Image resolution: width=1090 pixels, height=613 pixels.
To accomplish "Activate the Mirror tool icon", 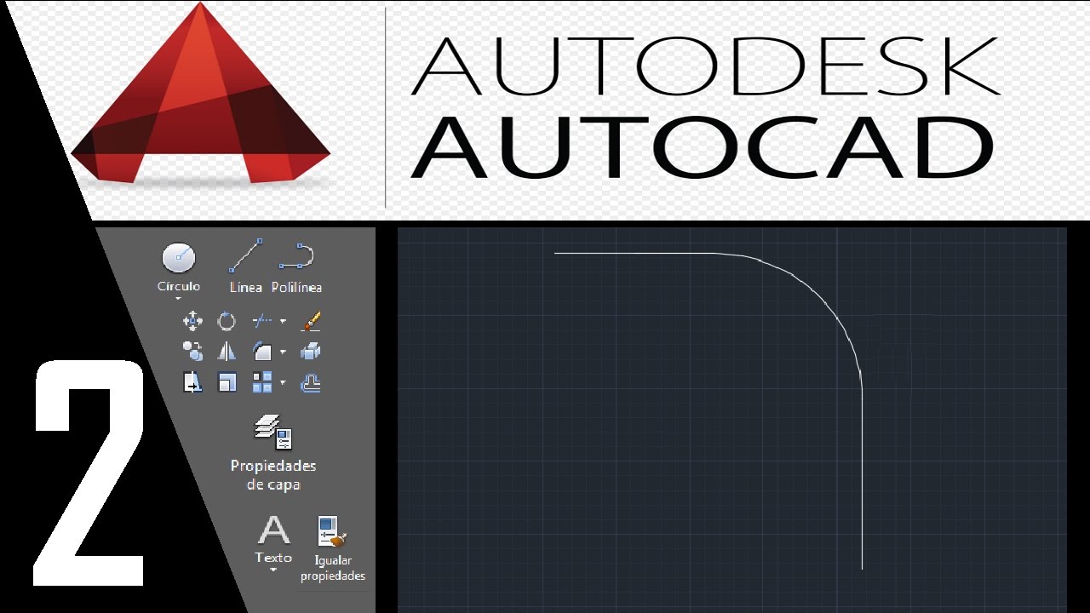I will click(227, 351).
